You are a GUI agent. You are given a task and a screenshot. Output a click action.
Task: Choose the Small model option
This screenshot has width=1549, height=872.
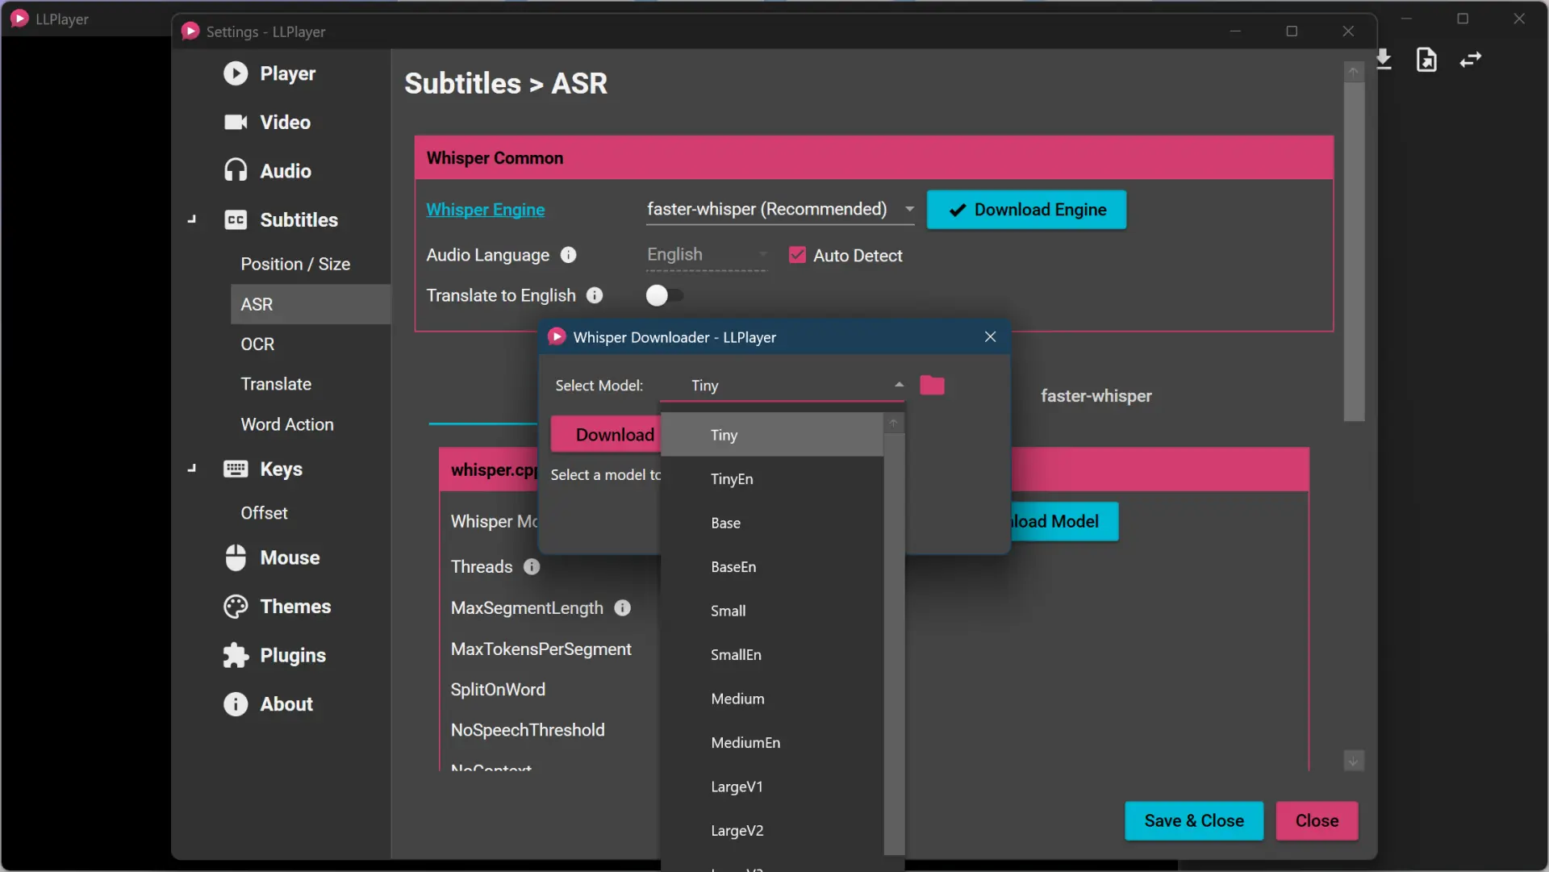pos(772,611)
